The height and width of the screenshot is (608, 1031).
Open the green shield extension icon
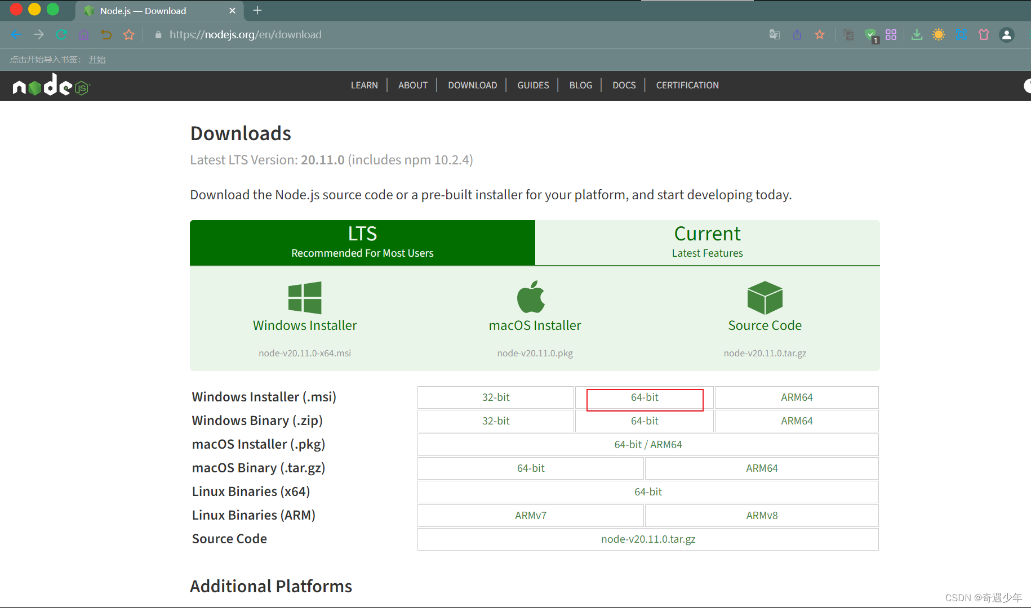point(871,35)
